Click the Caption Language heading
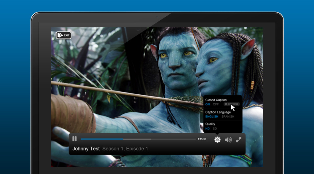The width and height of the screenshot is (314, 174). click(x=218, y=112)
